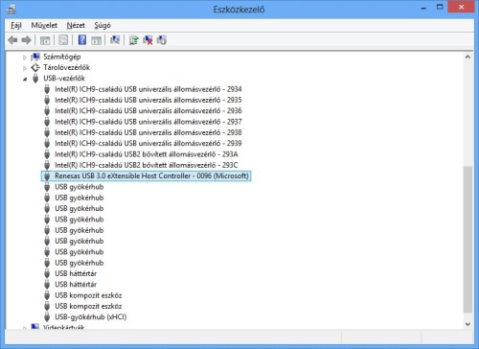479x349 pixels.
Task: Select the Intel ICH9 USB controller ending 2939
Action: [148, 144]
